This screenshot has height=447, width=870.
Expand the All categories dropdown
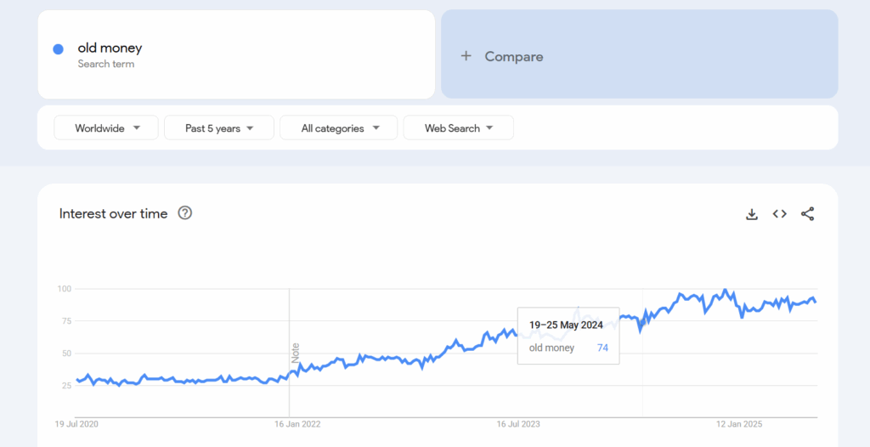click(x=339, y=128)
